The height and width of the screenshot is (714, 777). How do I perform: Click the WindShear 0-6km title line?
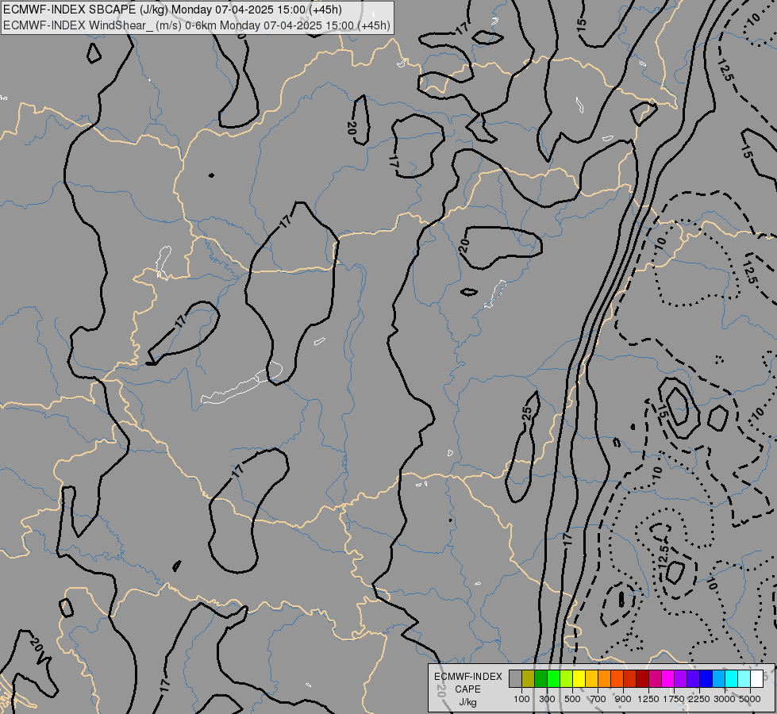point(197,25)
